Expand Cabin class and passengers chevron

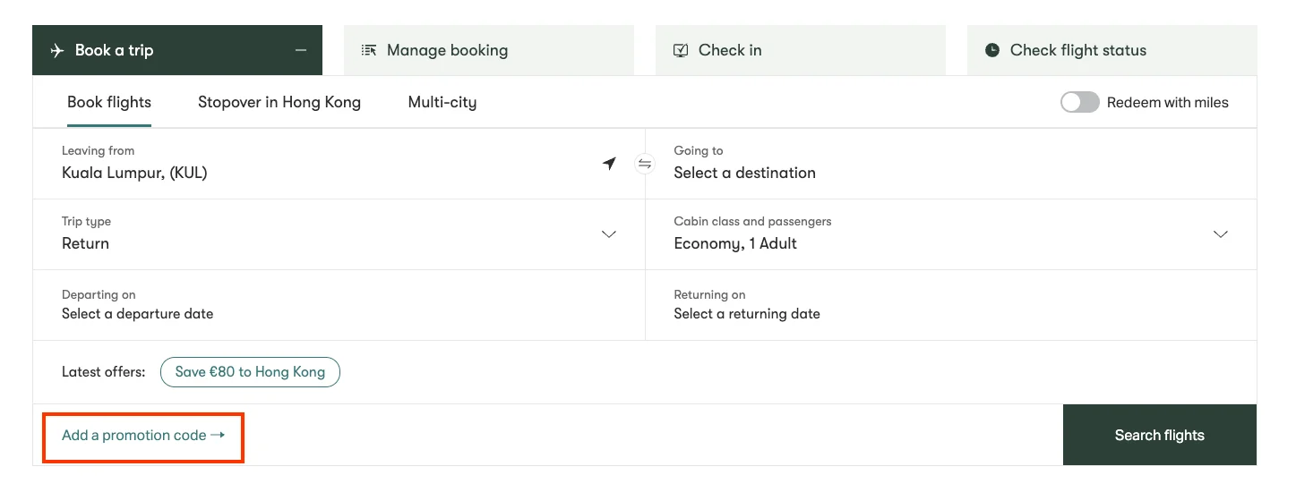(1221, 234)
